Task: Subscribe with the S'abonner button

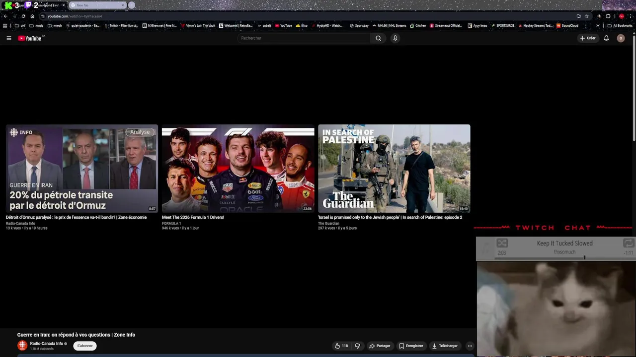Action: coord(85,346)
